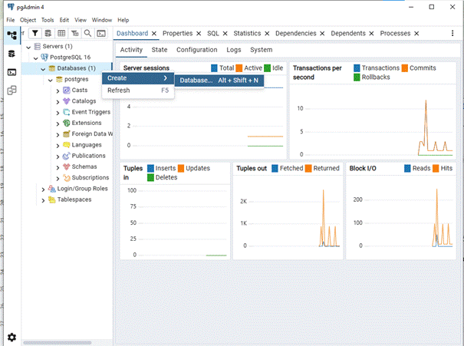Open the Tools menu
Screen dimensions: 464x346
click(x=48, y=19)
